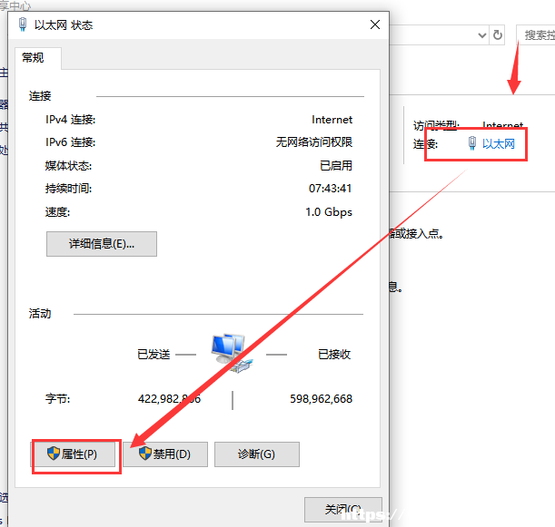Click the IPv6 连接 label
This screenshot has height=527, width=555.
point(70,142)
